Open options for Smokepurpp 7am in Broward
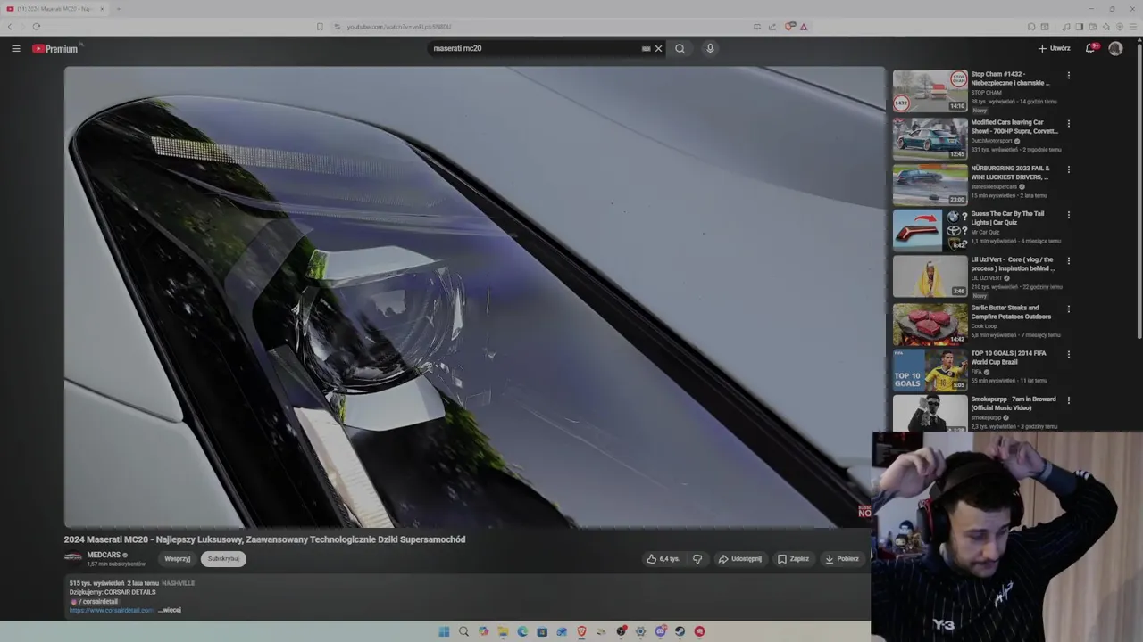The width and height of the screenshot is (1143, 642). (x=1068, y=401)
